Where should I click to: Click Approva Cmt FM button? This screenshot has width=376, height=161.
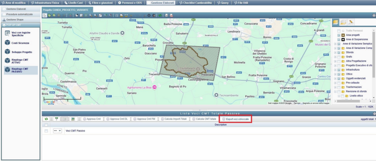point(145,119)
